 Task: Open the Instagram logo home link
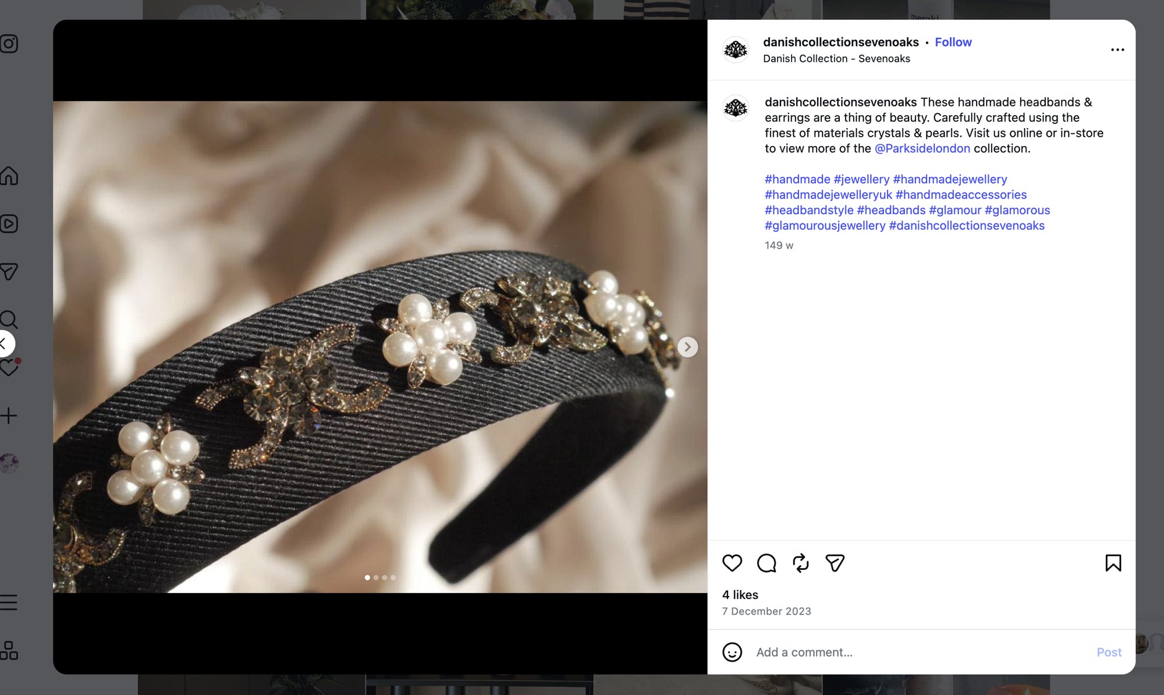pos(9,44)
